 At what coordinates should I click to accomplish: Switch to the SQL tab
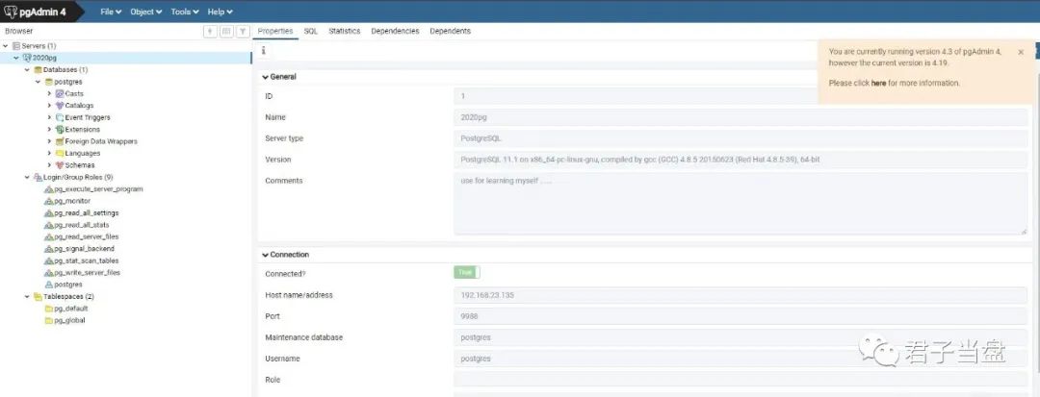[x=310, y=31]
